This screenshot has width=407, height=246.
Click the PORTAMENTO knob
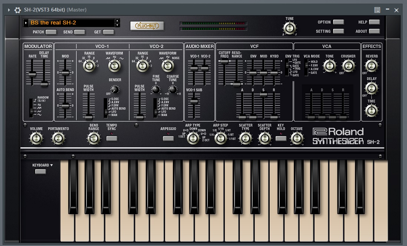tap(58, 138)
